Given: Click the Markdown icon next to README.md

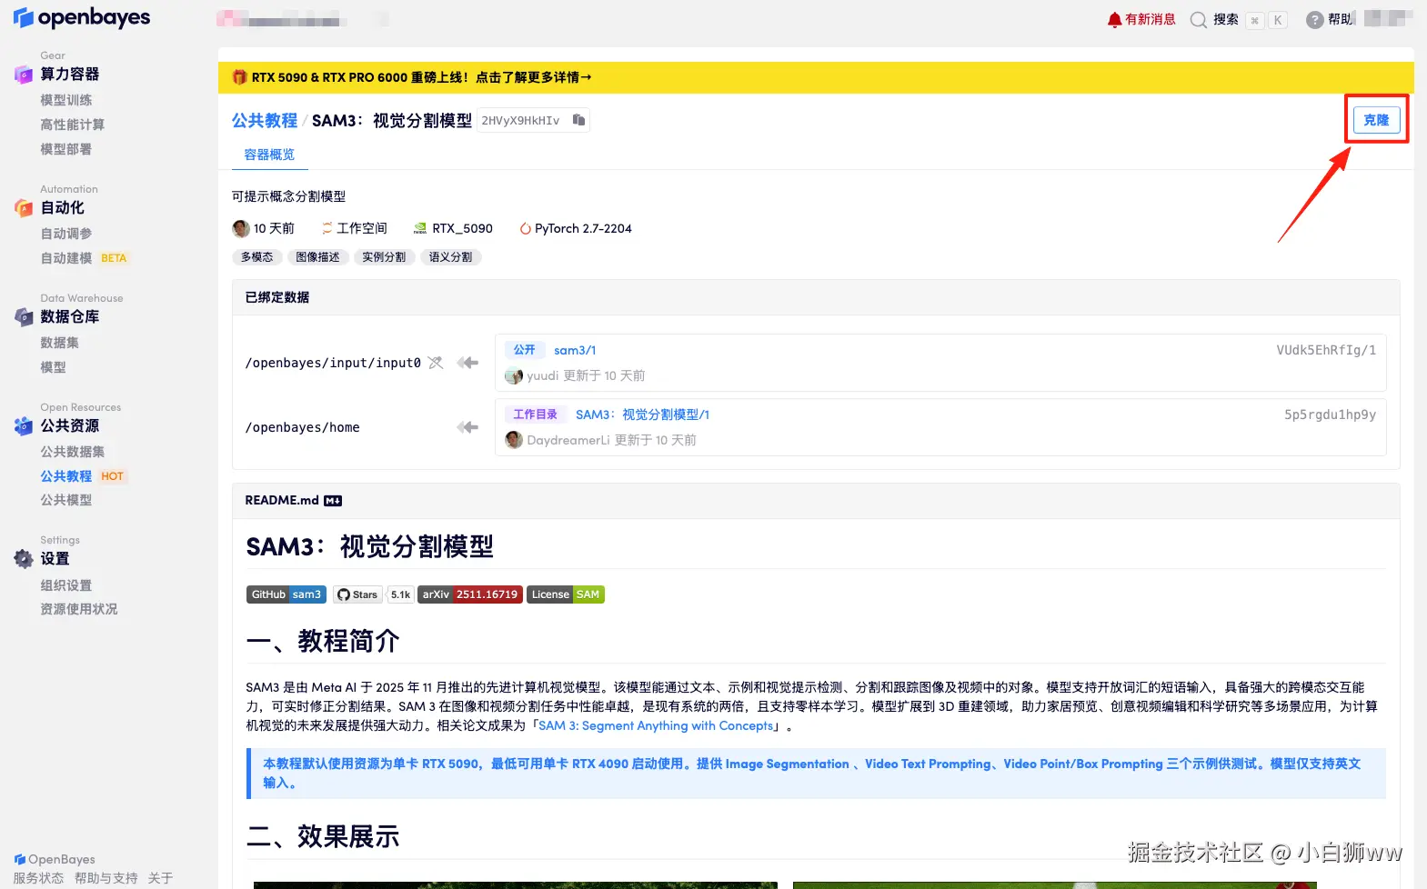Looking at the screenshot, I should [333, 501].
